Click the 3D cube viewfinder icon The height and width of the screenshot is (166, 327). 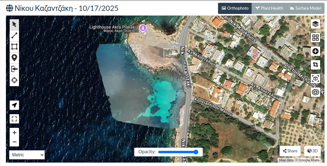(315, 79)
